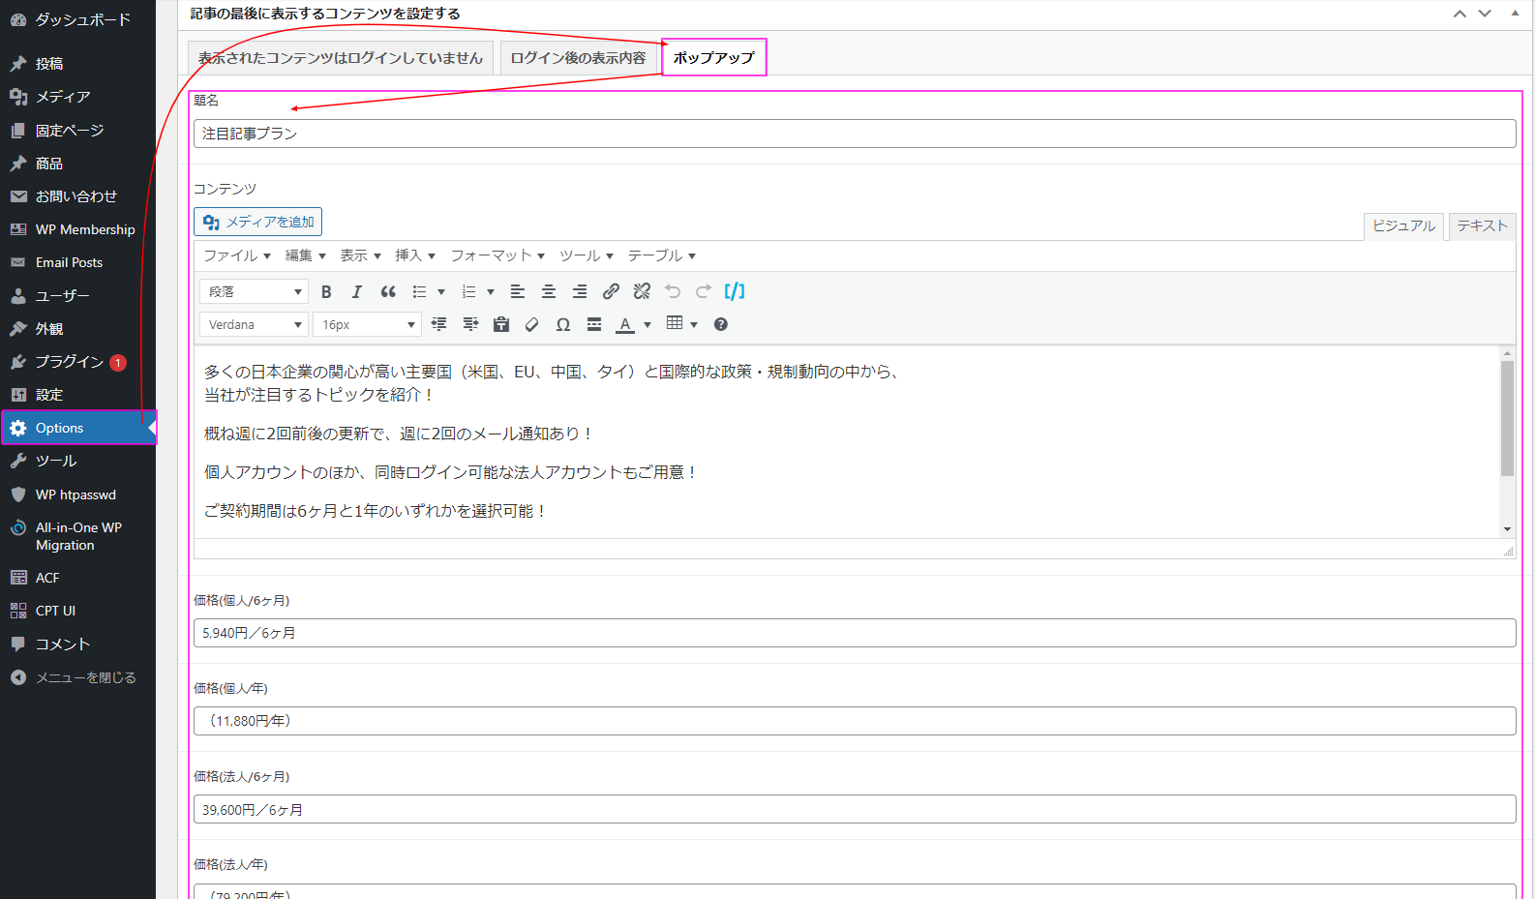Insert a blockquote
Image resolution: width=1535 pixels, height=899 pixels.
(388, 291)
